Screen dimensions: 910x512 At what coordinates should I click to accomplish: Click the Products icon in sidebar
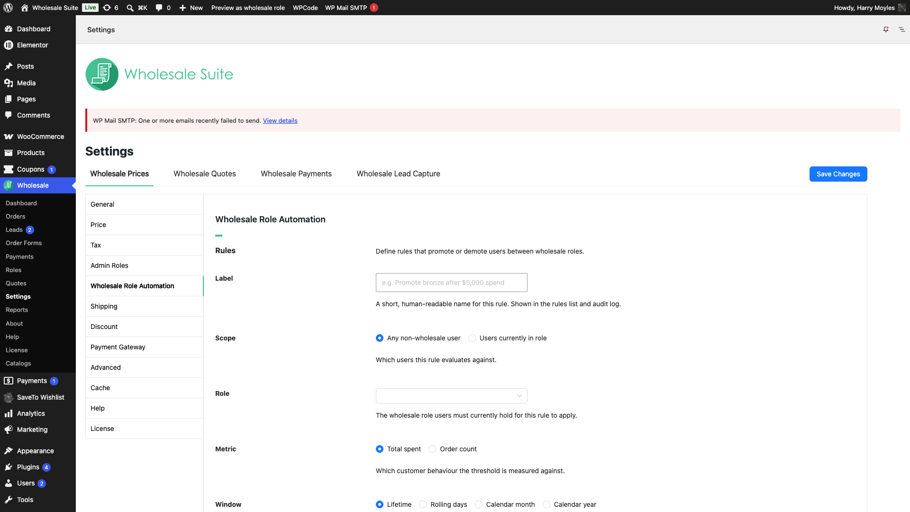click(9, 153)
